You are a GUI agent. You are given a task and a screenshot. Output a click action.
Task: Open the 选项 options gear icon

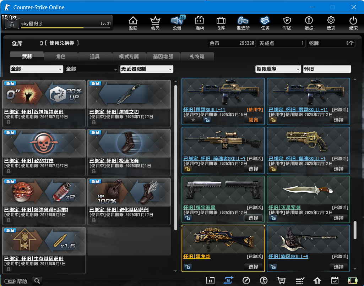tap(331, 23)
